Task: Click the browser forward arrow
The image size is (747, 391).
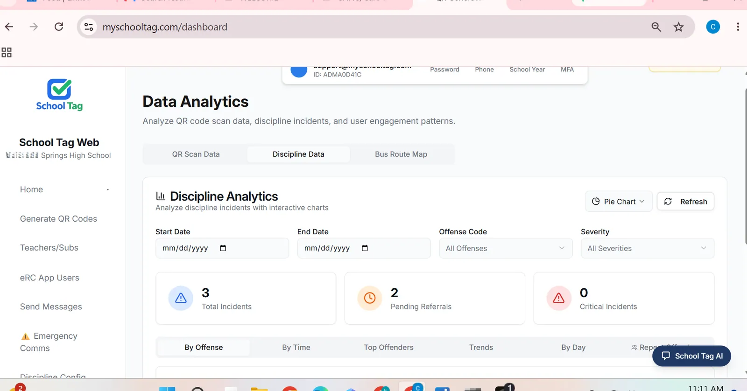Action: pos(34,27)
